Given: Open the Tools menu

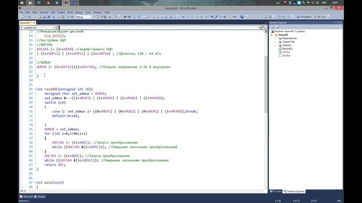Looking at the screenshot, I should 88,12.
